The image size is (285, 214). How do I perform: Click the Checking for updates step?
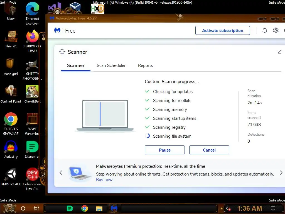[x=173, y=91]
